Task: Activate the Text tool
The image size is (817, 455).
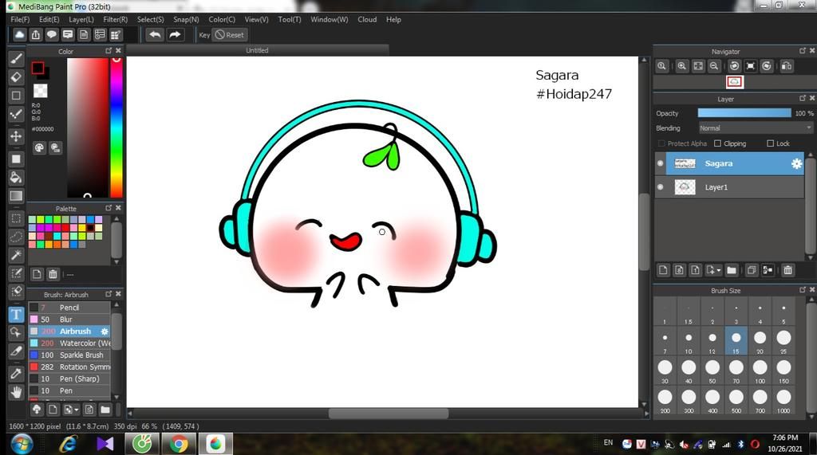Action: (16, 315)
